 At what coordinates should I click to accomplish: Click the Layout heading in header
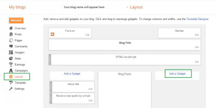click(136, 7)
